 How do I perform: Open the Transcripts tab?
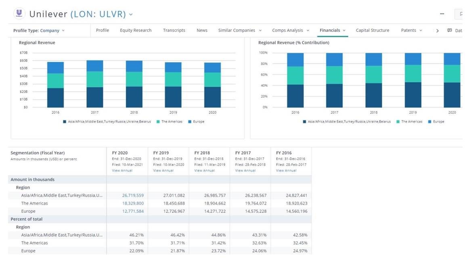pyautogui.click(x=174, y=31)
